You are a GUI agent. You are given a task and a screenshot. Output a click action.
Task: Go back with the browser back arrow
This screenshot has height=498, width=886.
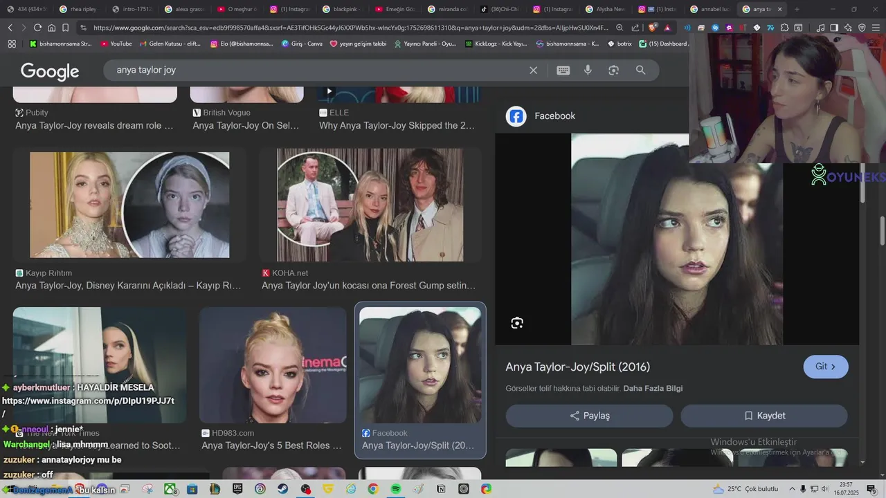10,28
